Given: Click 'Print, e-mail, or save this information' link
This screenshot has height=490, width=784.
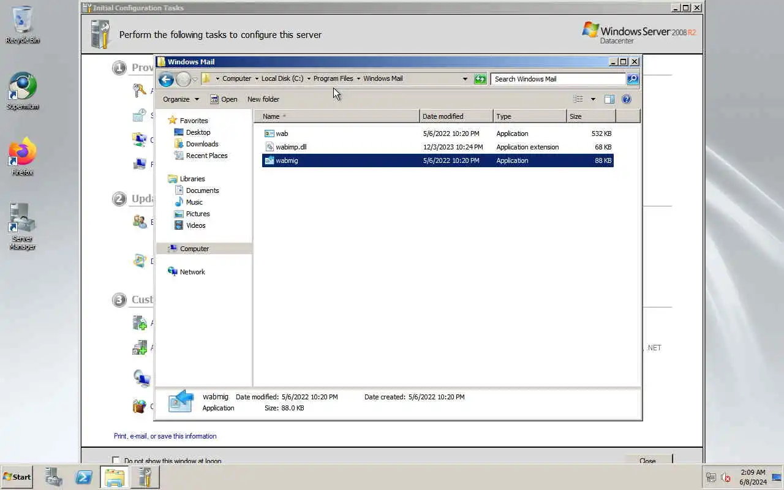Looking at the screenshot, I should (165, 436).
